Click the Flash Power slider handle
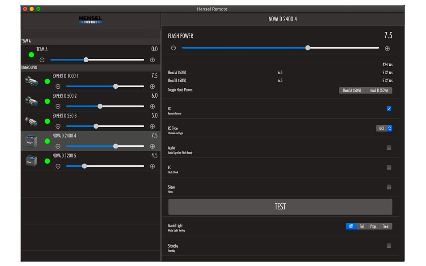 tap(308, 48)
